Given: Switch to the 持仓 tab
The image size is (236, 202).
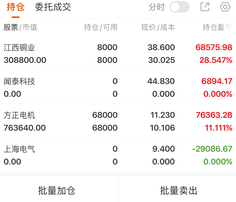Looking at the screenshot, I should [x=16, y=7].
